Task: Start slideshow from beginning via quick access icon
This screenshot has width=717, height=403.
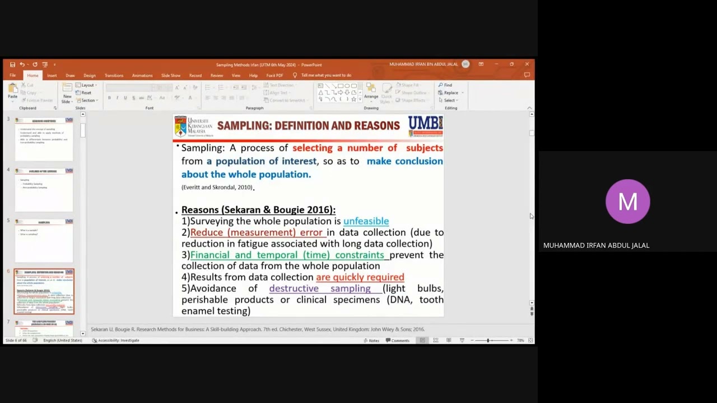Action: coord(45,64)
